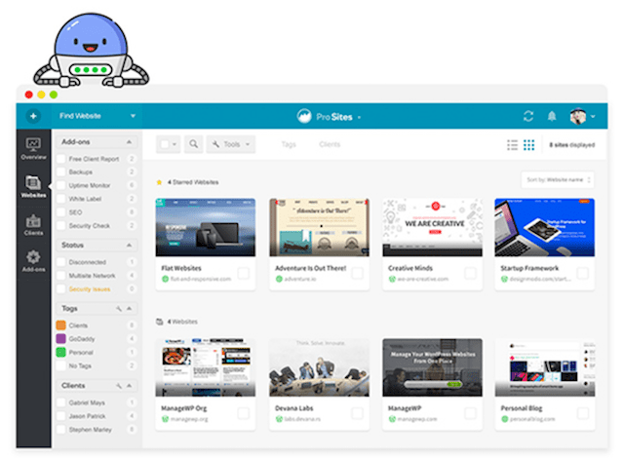Open the Creative Minds website thumbnail

point(426,227)
